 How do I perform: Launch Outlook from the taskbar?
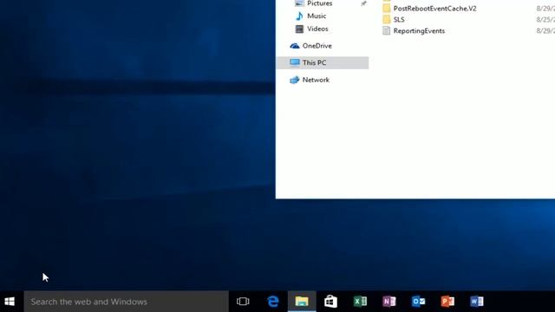(x=418, y=302)
